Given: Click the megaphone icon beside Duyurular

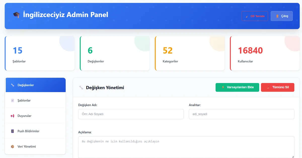Looking at the screenshot, I should (13, 116).
